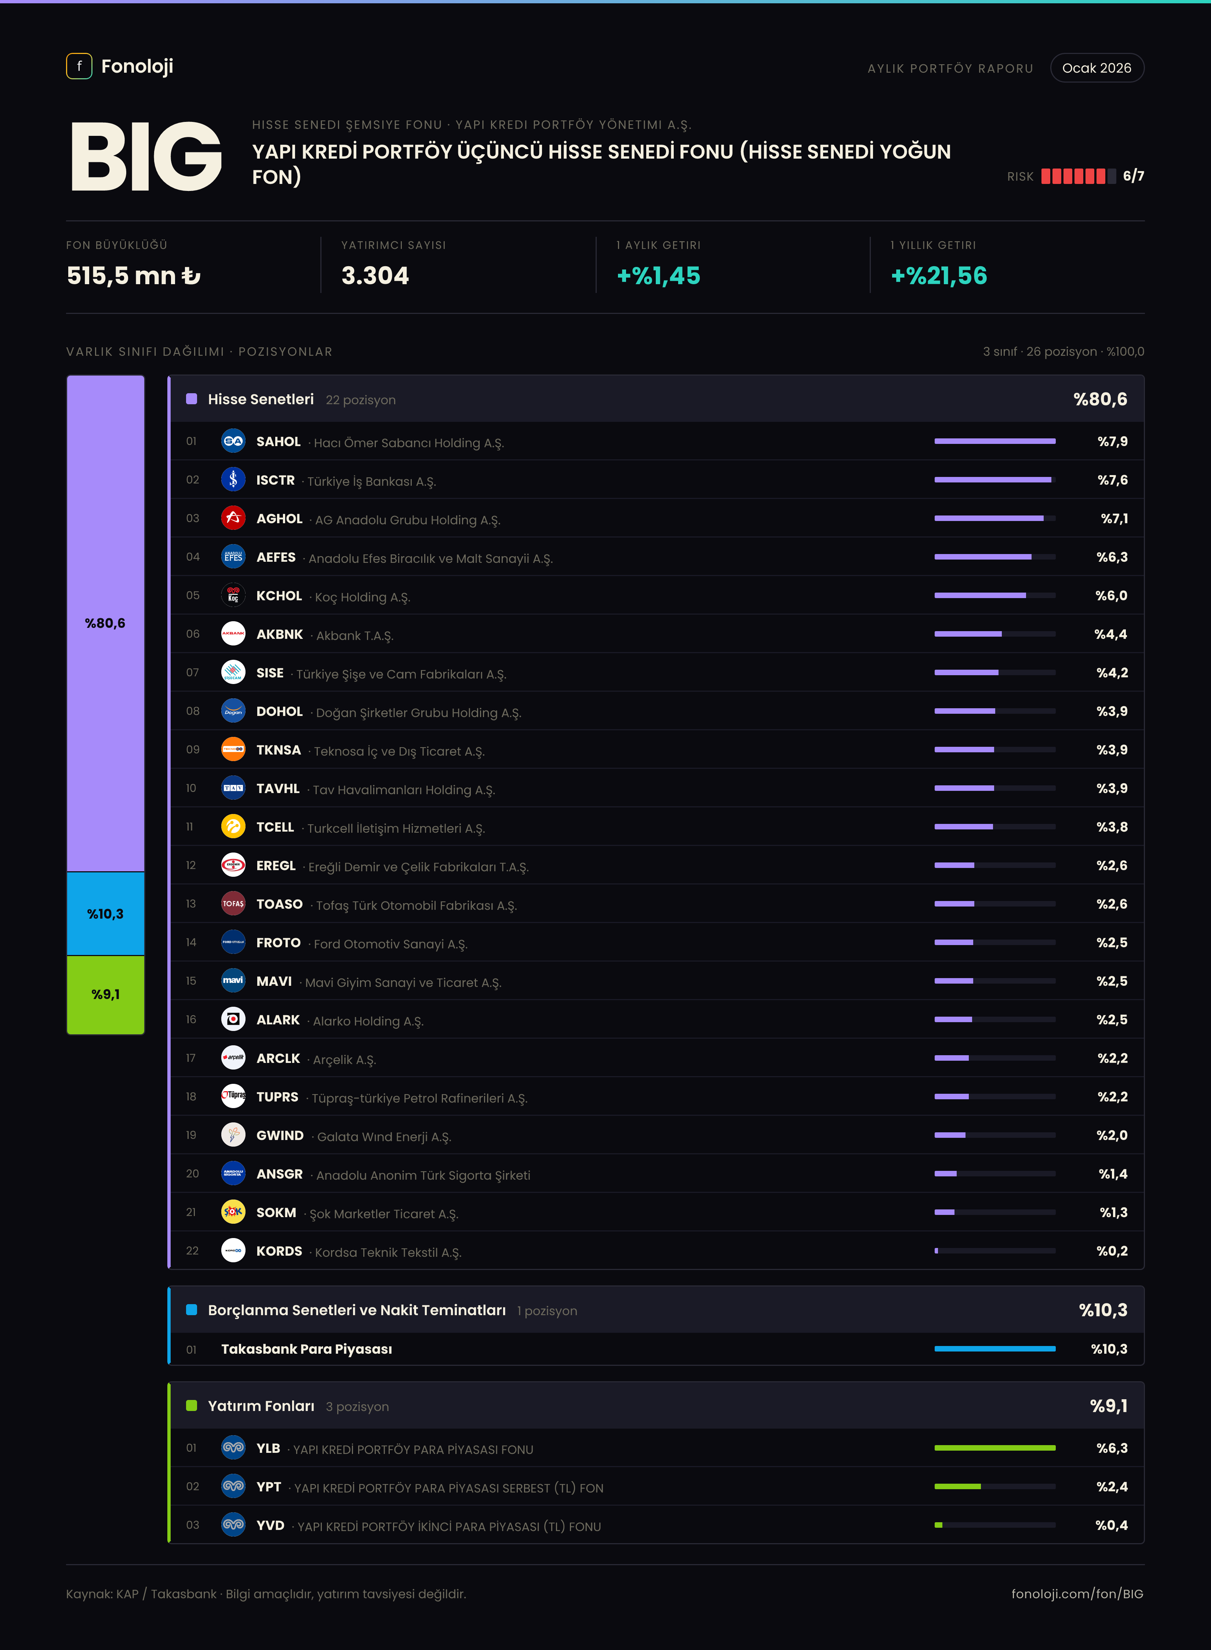1211x1650 pixels.
Task: Click the Takasbank Para Piyasası row name
Action: tap(306, 1349)
